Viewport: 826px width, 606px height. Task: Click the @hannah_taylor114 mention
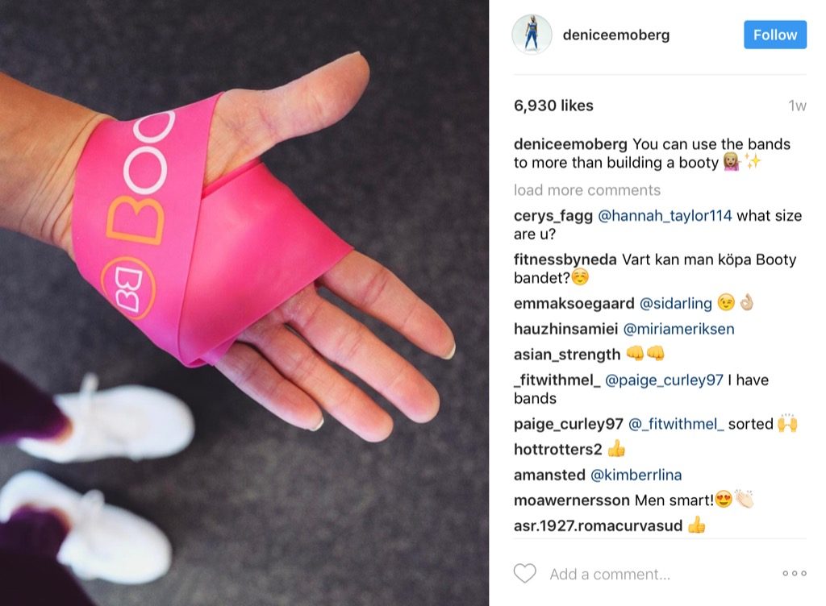tap(665, 216)
